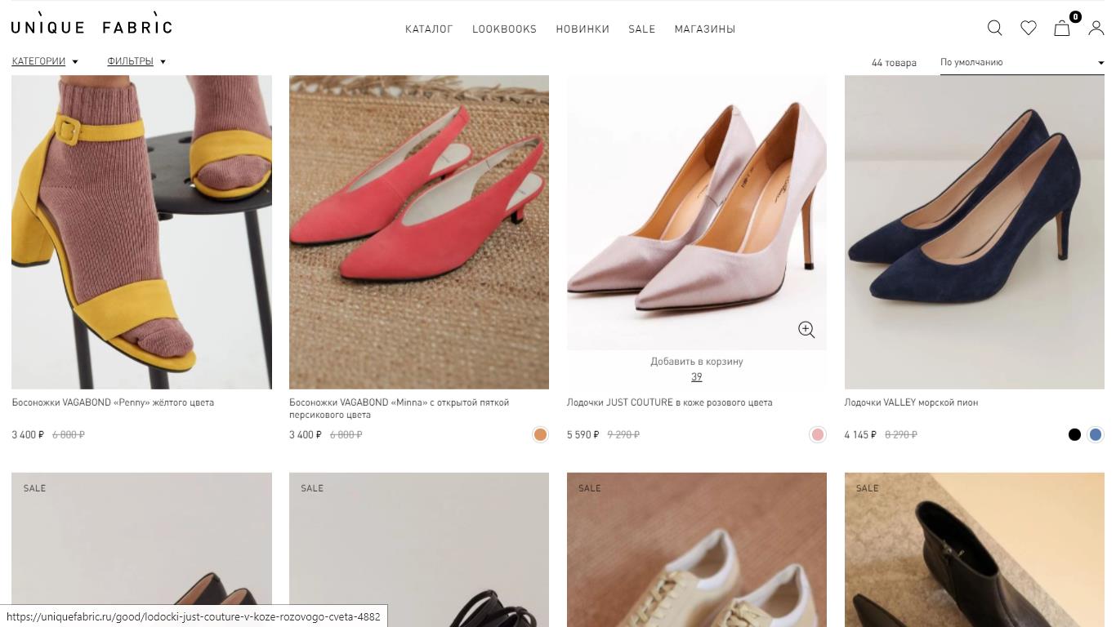This screenshot has width=1116, height=627.
Task: Open the LOOKBOOKS menu item
Action: coord(504,29)
